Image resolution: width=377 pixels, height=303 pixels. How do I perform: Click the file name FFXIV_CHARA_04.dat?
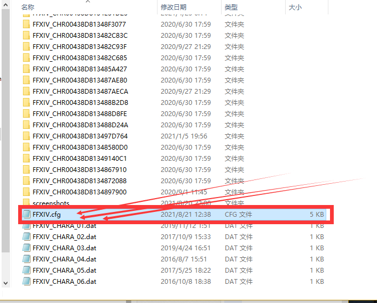click(x=65, y=259)
